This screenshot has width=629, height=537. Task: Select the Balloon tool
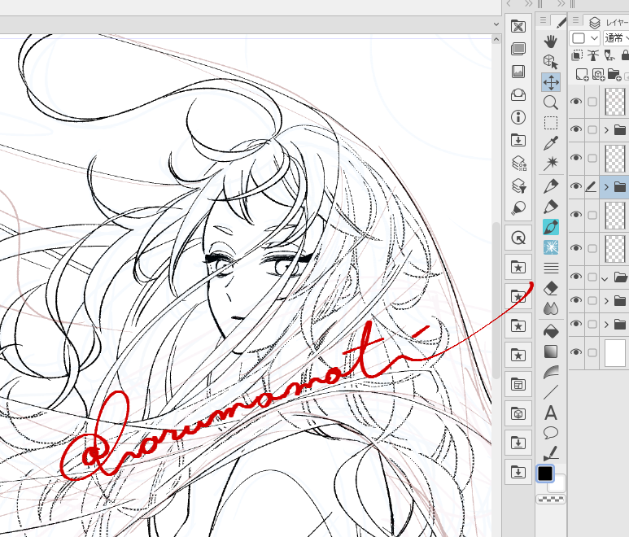551,433
